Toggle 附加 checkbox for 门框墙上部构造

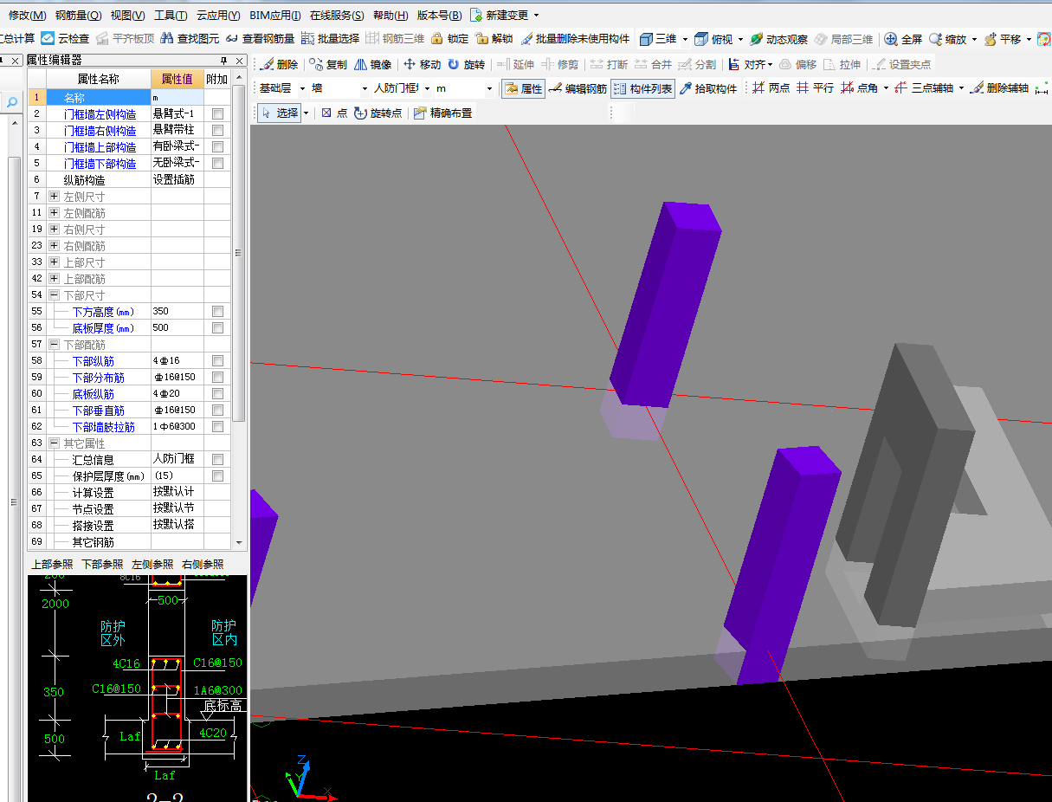pos(217,146)
